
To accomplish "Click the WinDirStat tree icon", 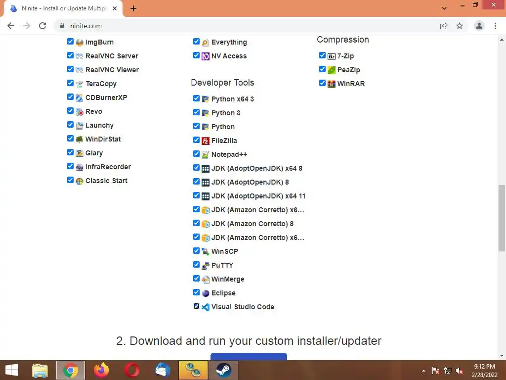I will (x=80, y=139).
